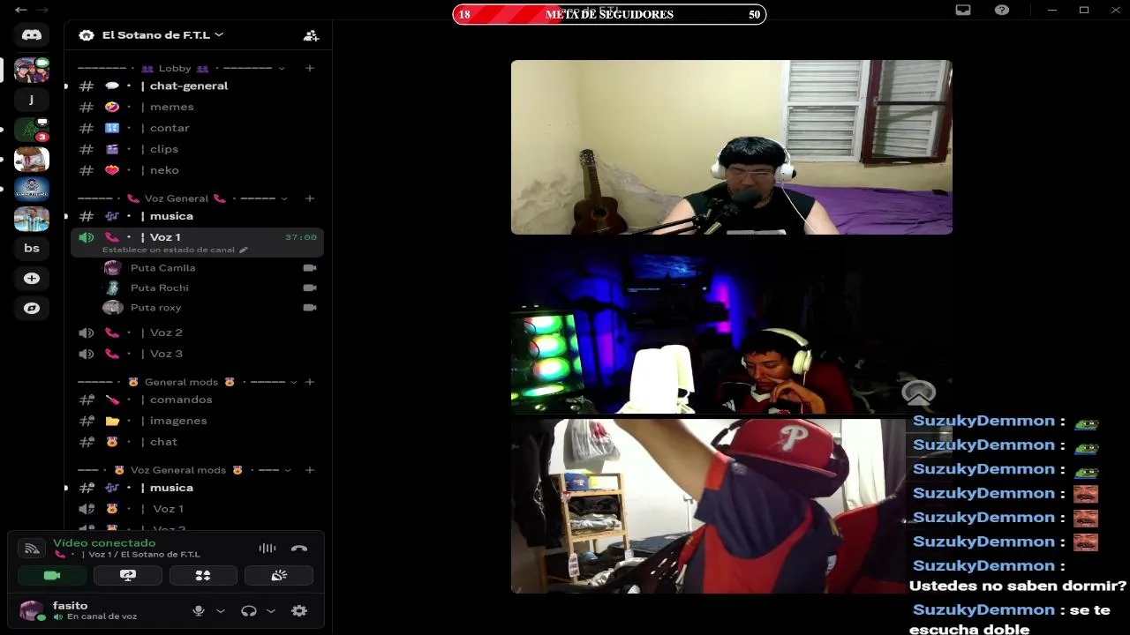Open the chat-general channel
1130x635 pixels.
tap(197, 86)
